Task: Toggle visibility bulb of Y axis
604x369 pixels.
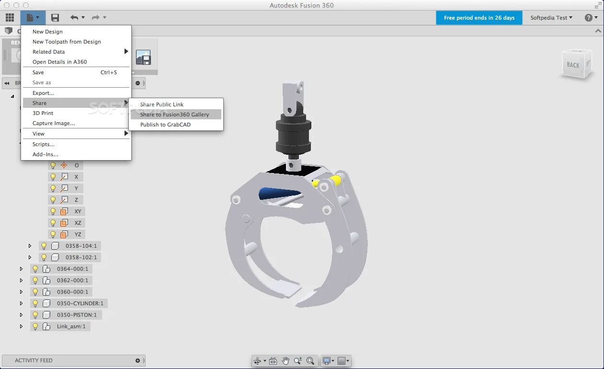Action: coord(53,188)
